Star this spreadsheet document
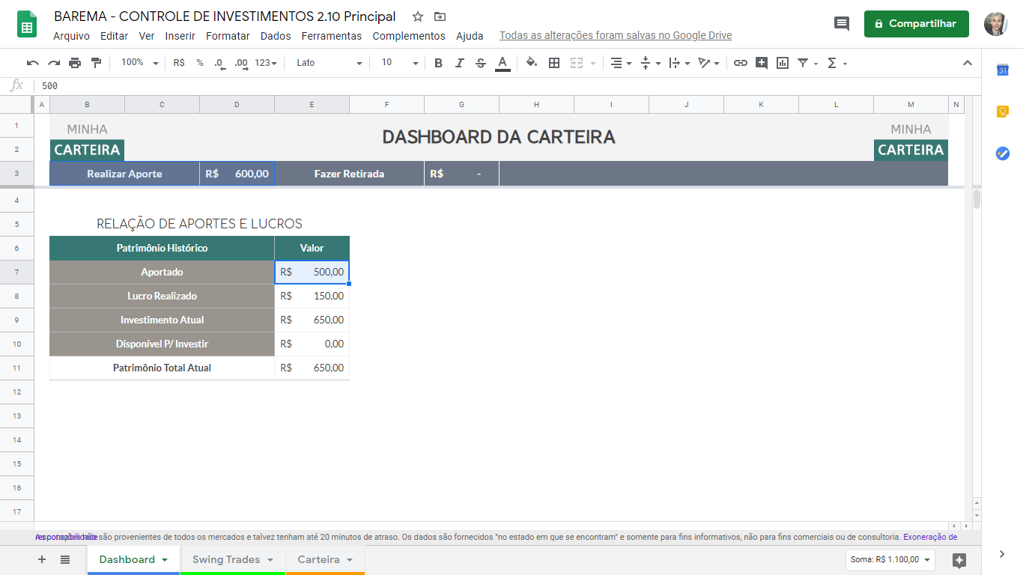This screenshot has width=1023, height=575. point(418,16)
